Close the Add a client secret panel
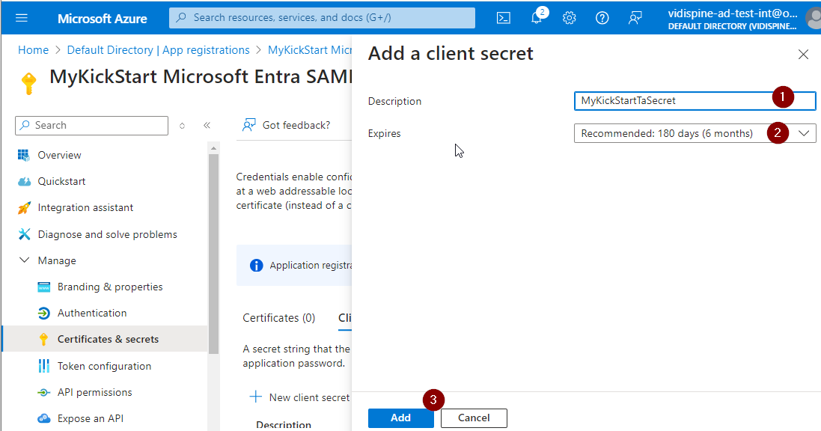 803,55
